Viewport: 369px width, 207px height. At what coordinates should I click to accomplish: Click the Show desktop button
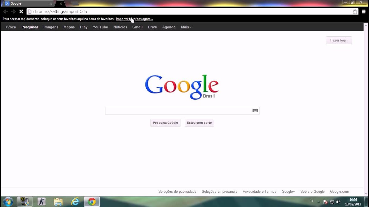pos(367,202)
